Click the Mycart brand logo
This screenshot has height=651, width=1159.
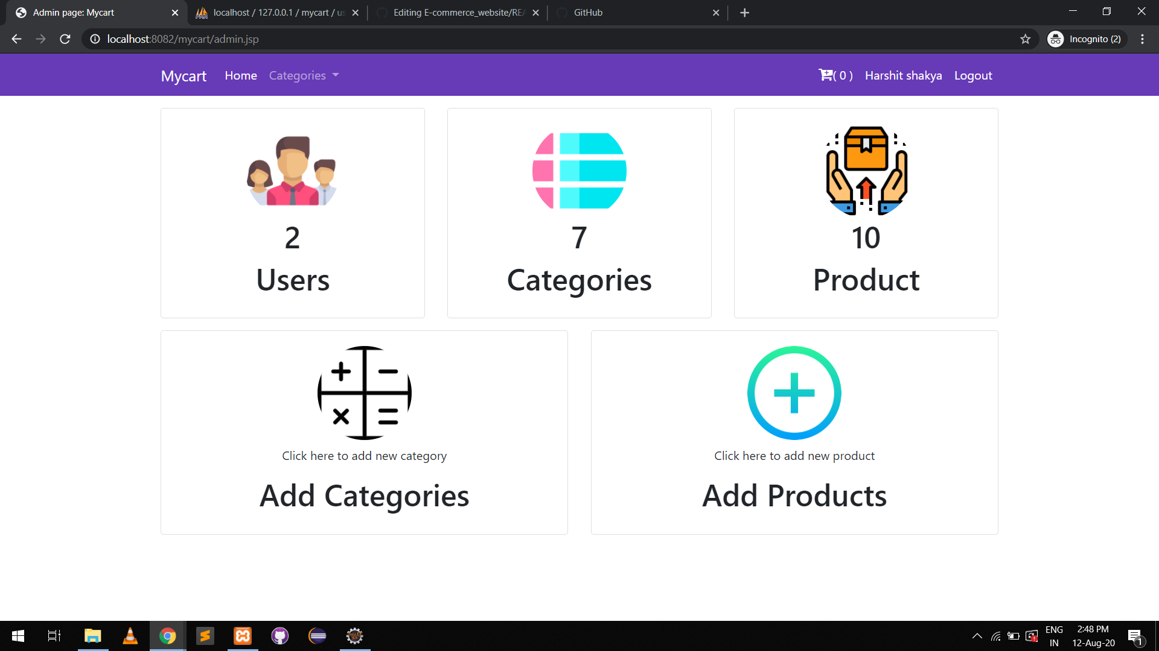(184, 76)
